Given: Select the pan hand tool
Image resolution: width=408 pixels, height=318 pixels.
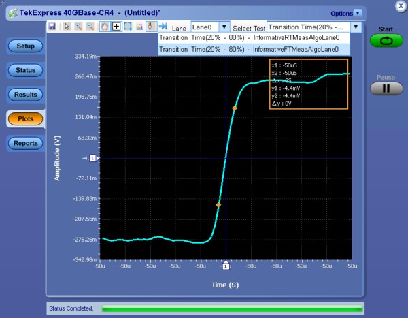Looking at the screenshot, I should tap(105, 27).
